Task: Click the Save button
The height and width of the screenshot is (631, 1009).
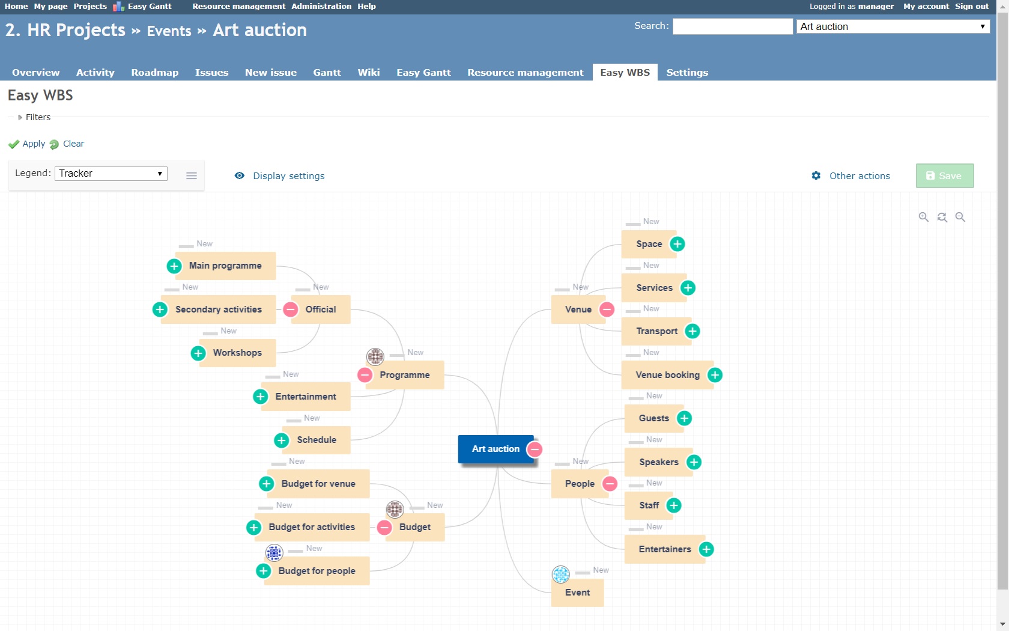Action: click(944, 175)
